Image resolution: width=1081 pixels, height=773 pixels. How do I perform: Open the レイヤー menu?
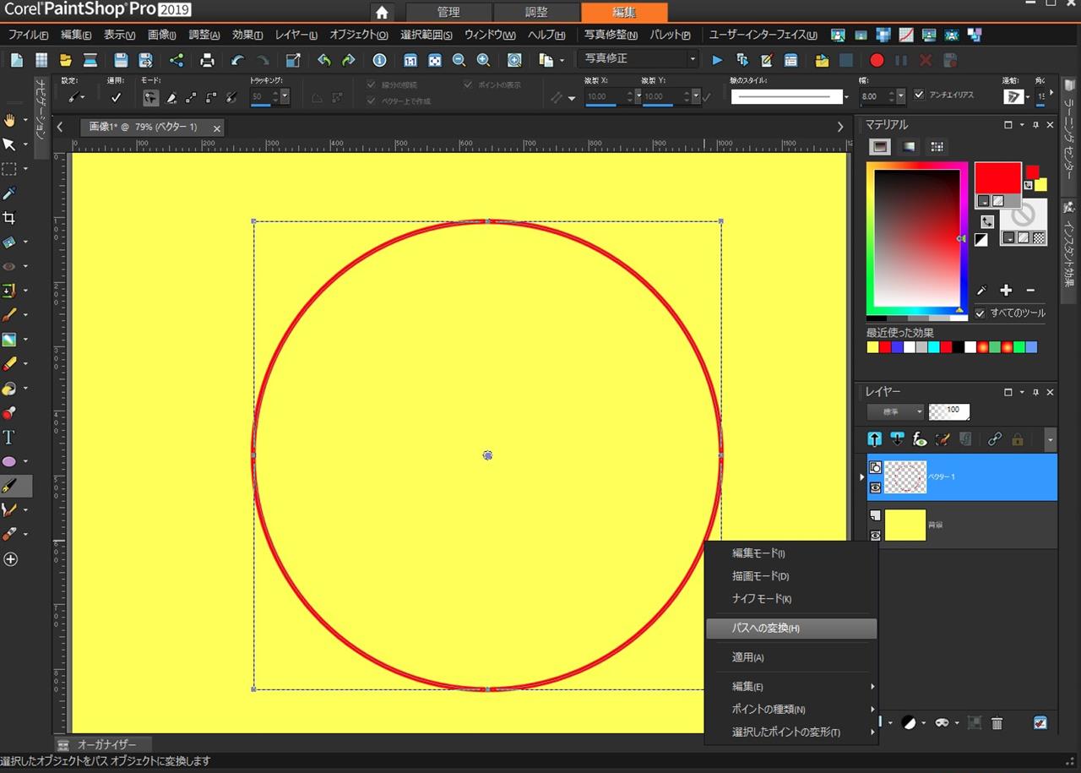click(296, 35)
